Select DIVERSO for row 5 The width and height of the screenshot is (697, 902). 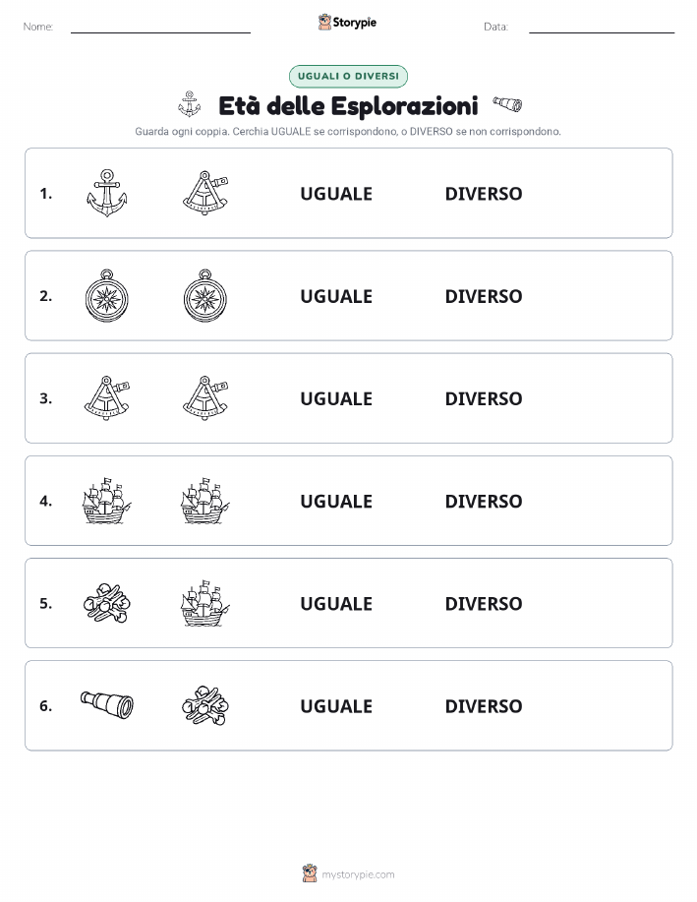(484, 603)
